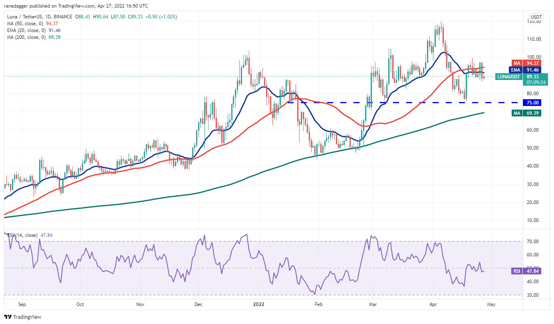
Task: Click the USDT currency label on price axis
Action: coord(535,17)
